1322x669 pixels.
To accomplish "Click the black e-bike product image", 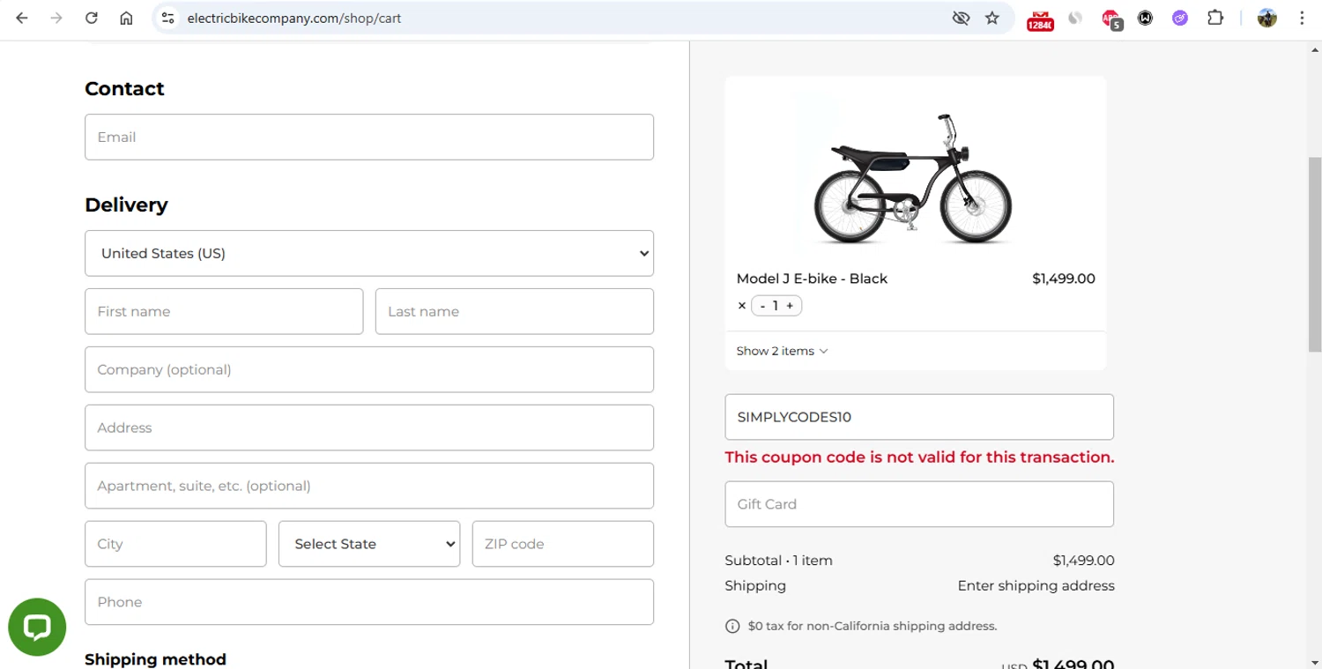I will pos(913,179).
